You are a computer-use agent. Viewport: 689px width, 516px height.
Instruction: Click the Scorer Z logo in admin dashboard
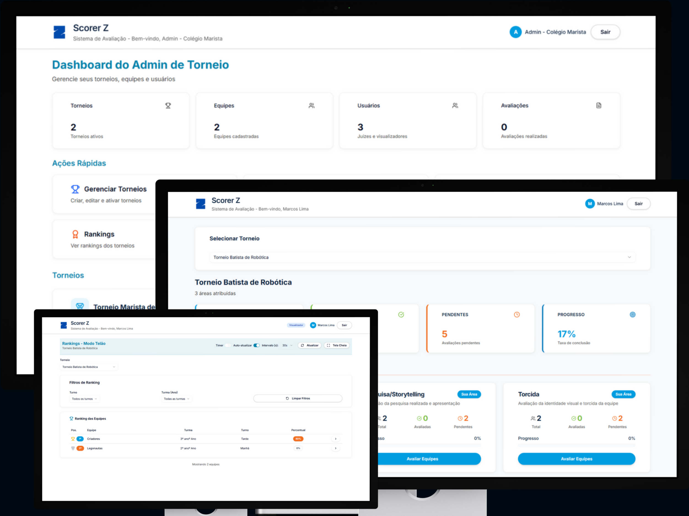pos(59,32)
